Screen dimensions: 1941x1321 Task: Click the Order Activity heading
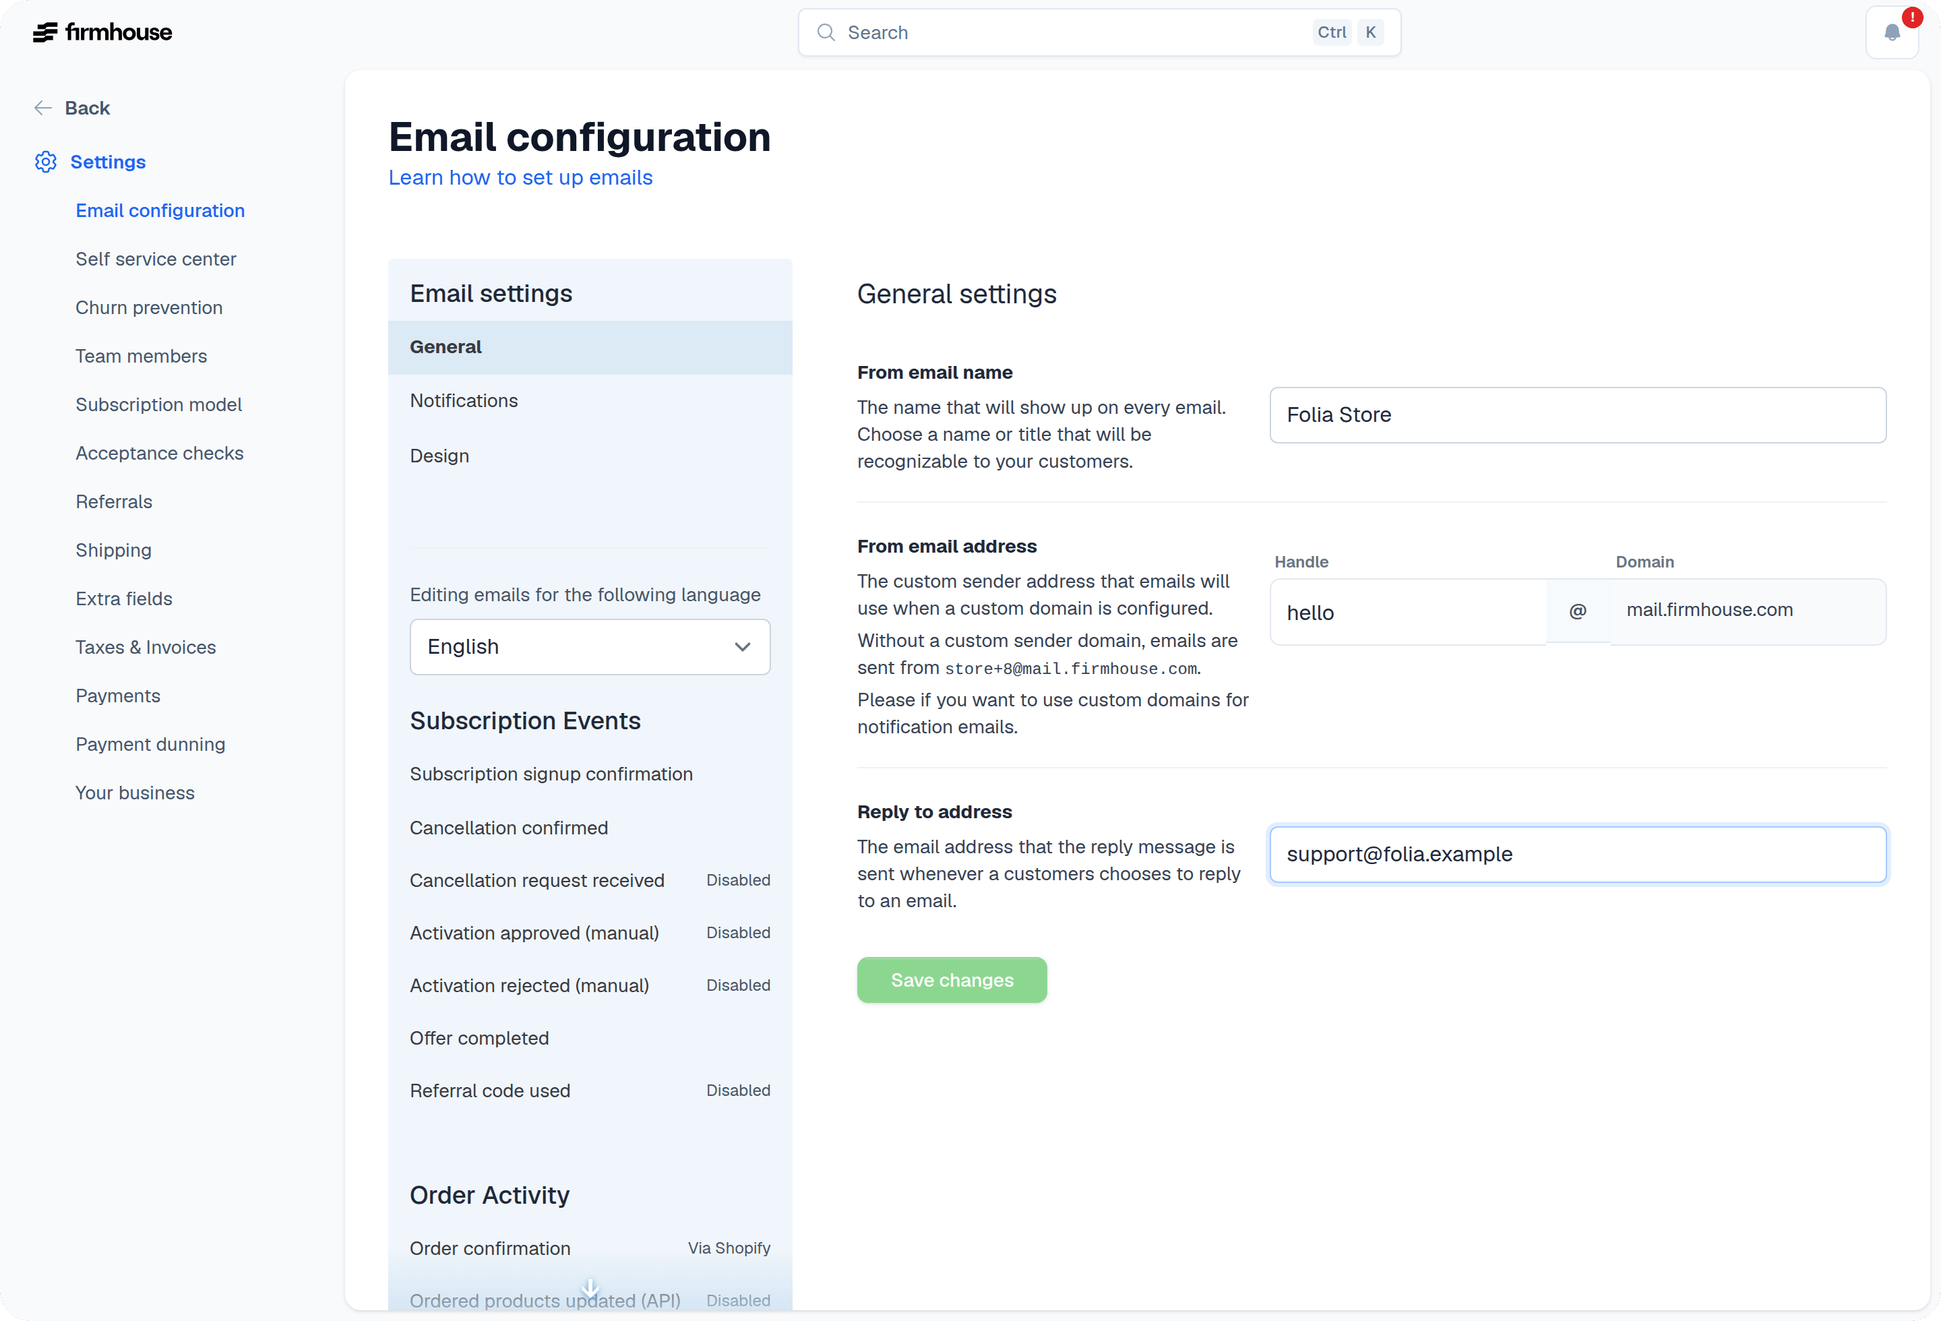[489, 1195]
